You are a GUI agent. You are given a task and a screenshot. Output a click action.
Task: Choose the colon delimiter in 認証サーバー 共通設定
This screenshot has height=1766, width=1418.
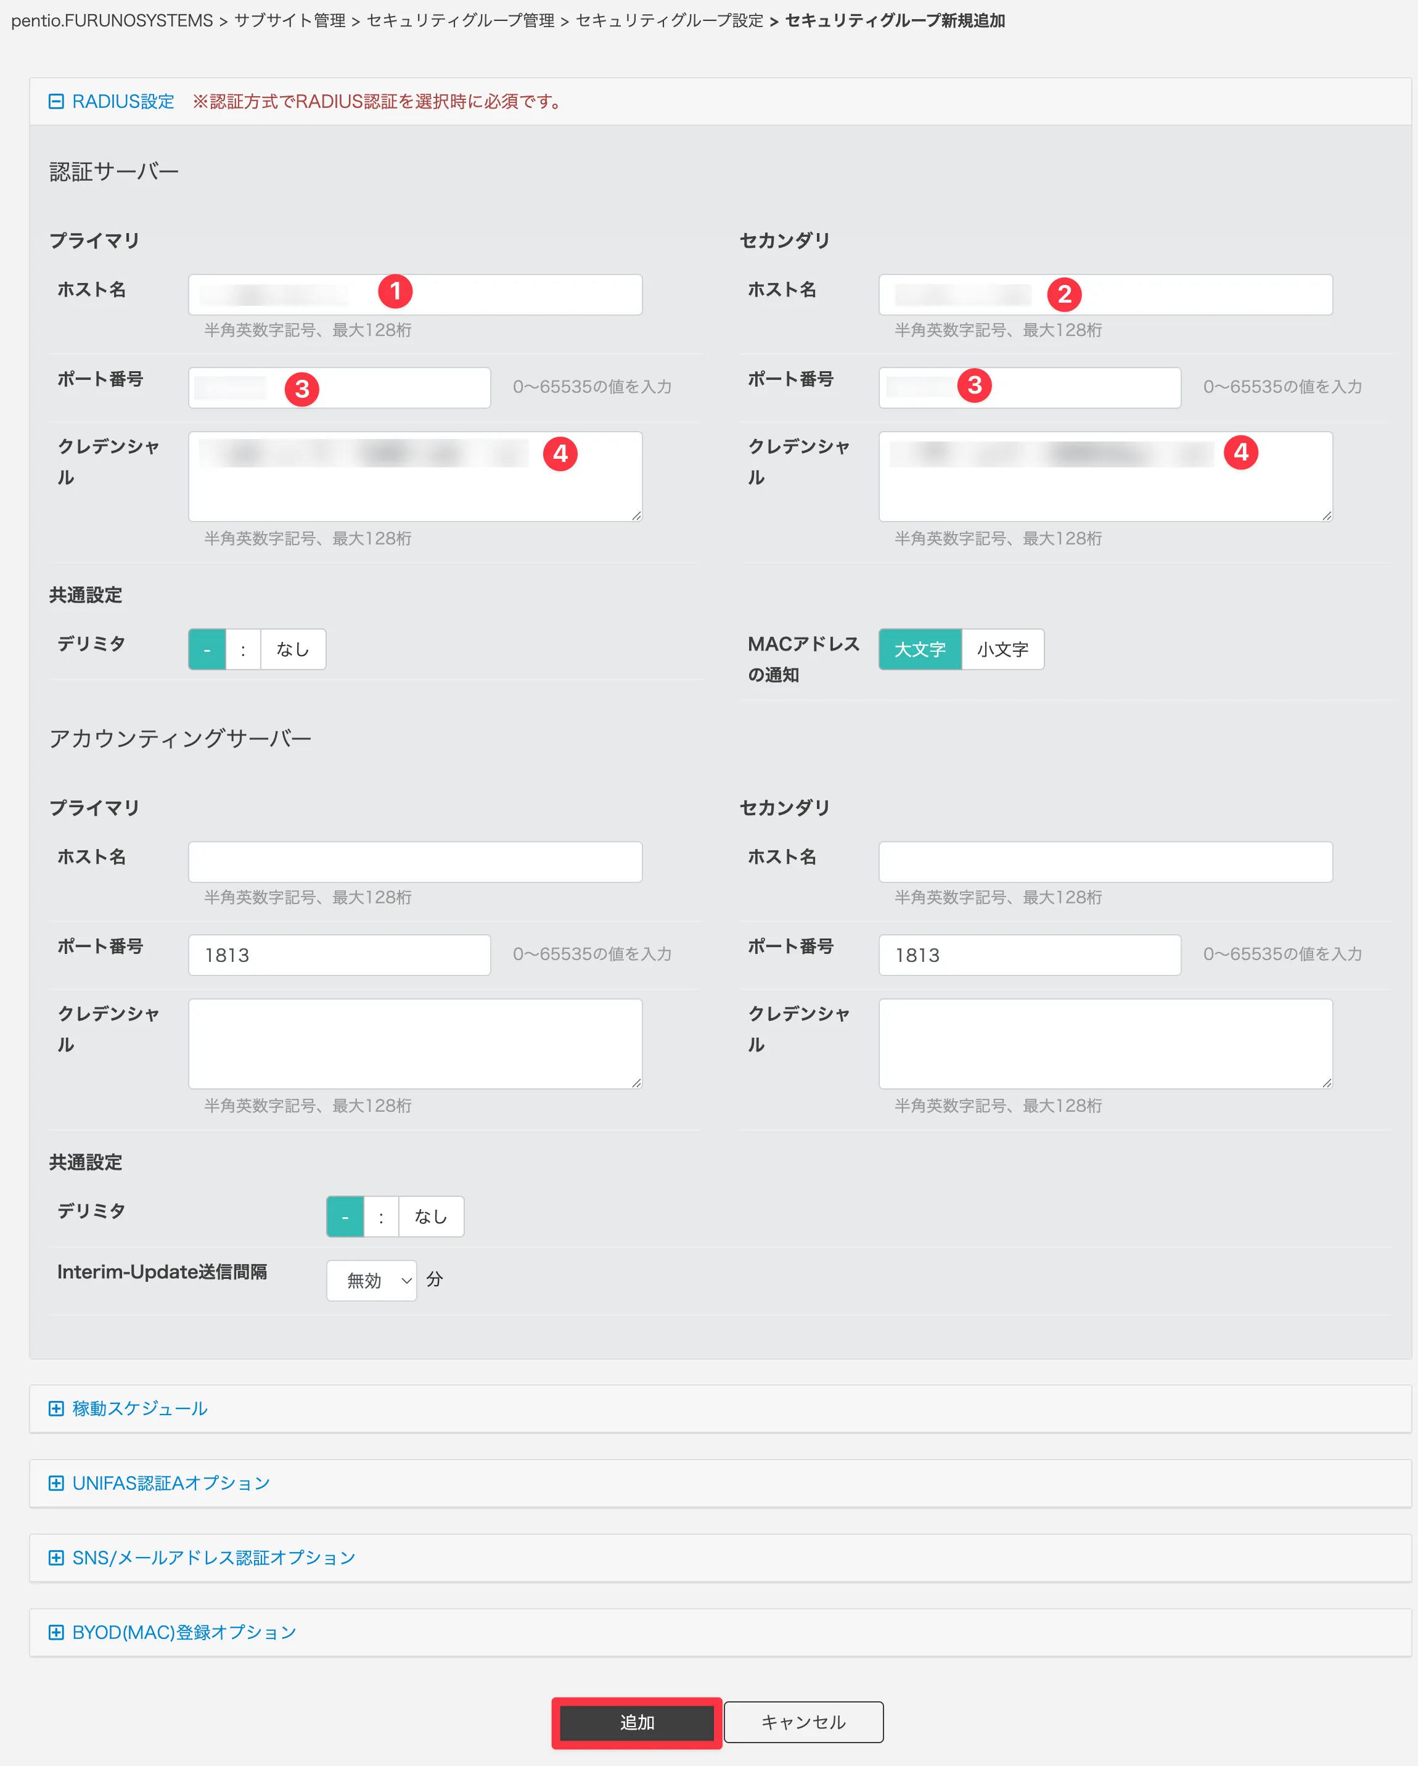244,649
